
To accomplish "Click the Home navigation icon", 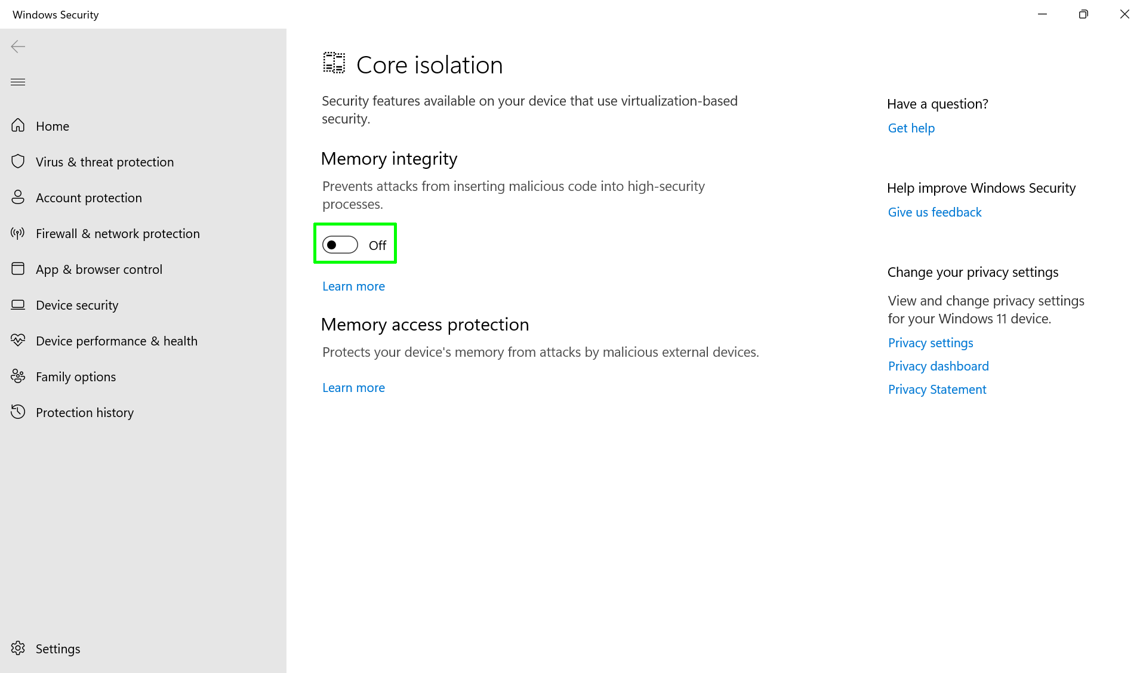I will pyautogui.click(x=18, y=126).
